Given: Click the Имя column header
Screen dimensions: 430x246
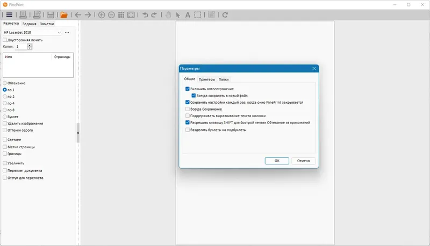Looking at the screenshot, I should click(x=27, y=57).
